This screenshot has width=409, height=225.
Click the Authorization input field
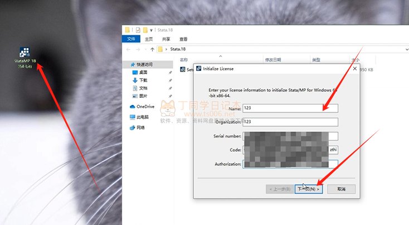pos(290,164)
